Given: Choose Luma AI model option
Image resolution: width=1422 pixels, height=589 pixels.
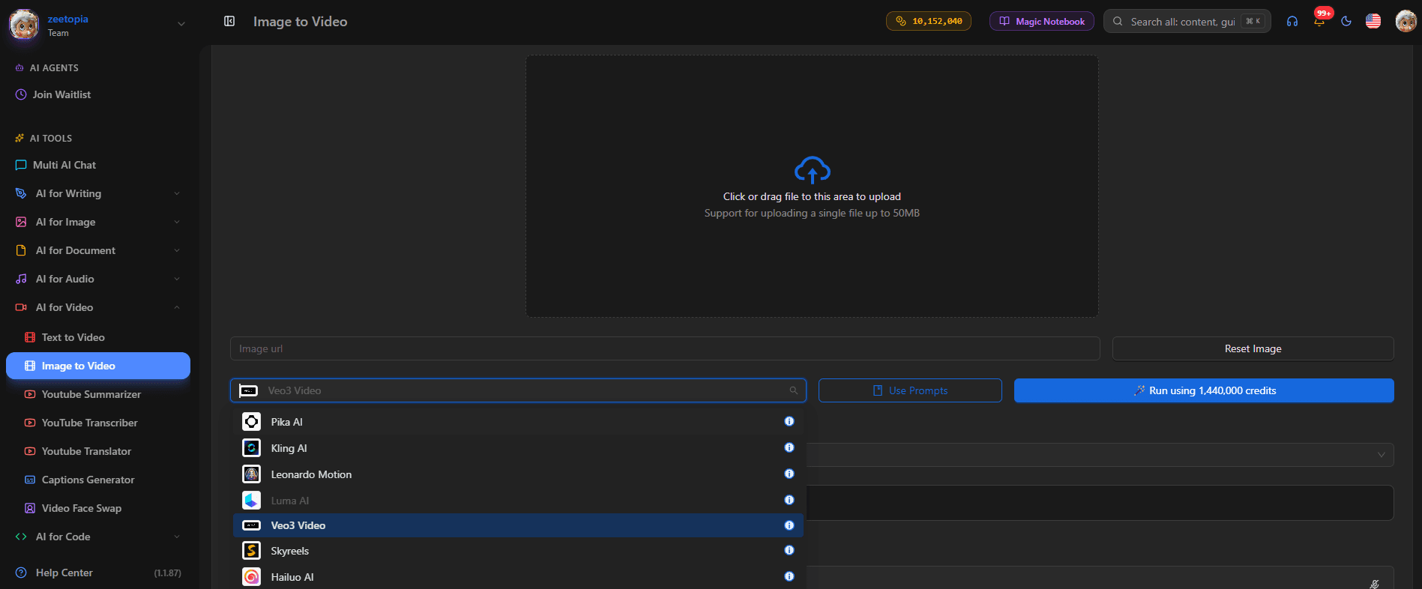Looking at the screenshot, I should click(x=518, y=500).
